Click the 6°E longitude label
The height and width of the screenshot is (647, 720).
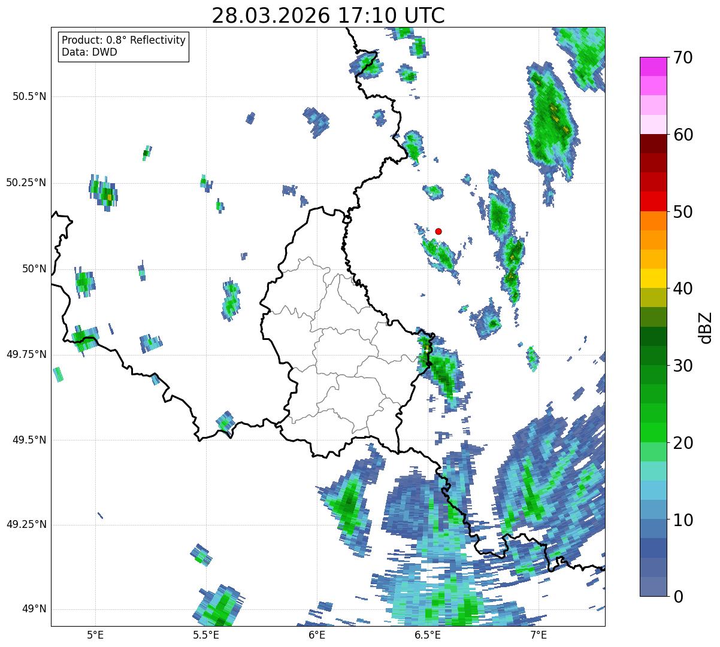[x=317, y=635]
